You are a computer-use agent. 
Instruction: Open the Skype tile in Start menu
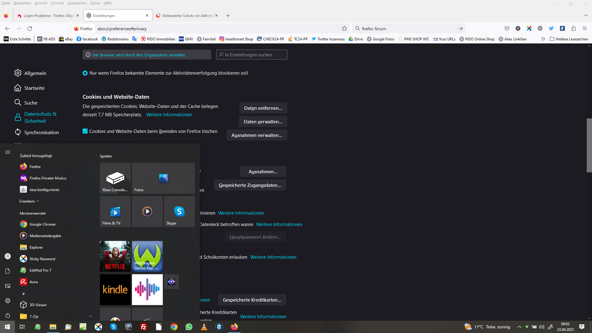pyautogui.click(x=179, y=212)
